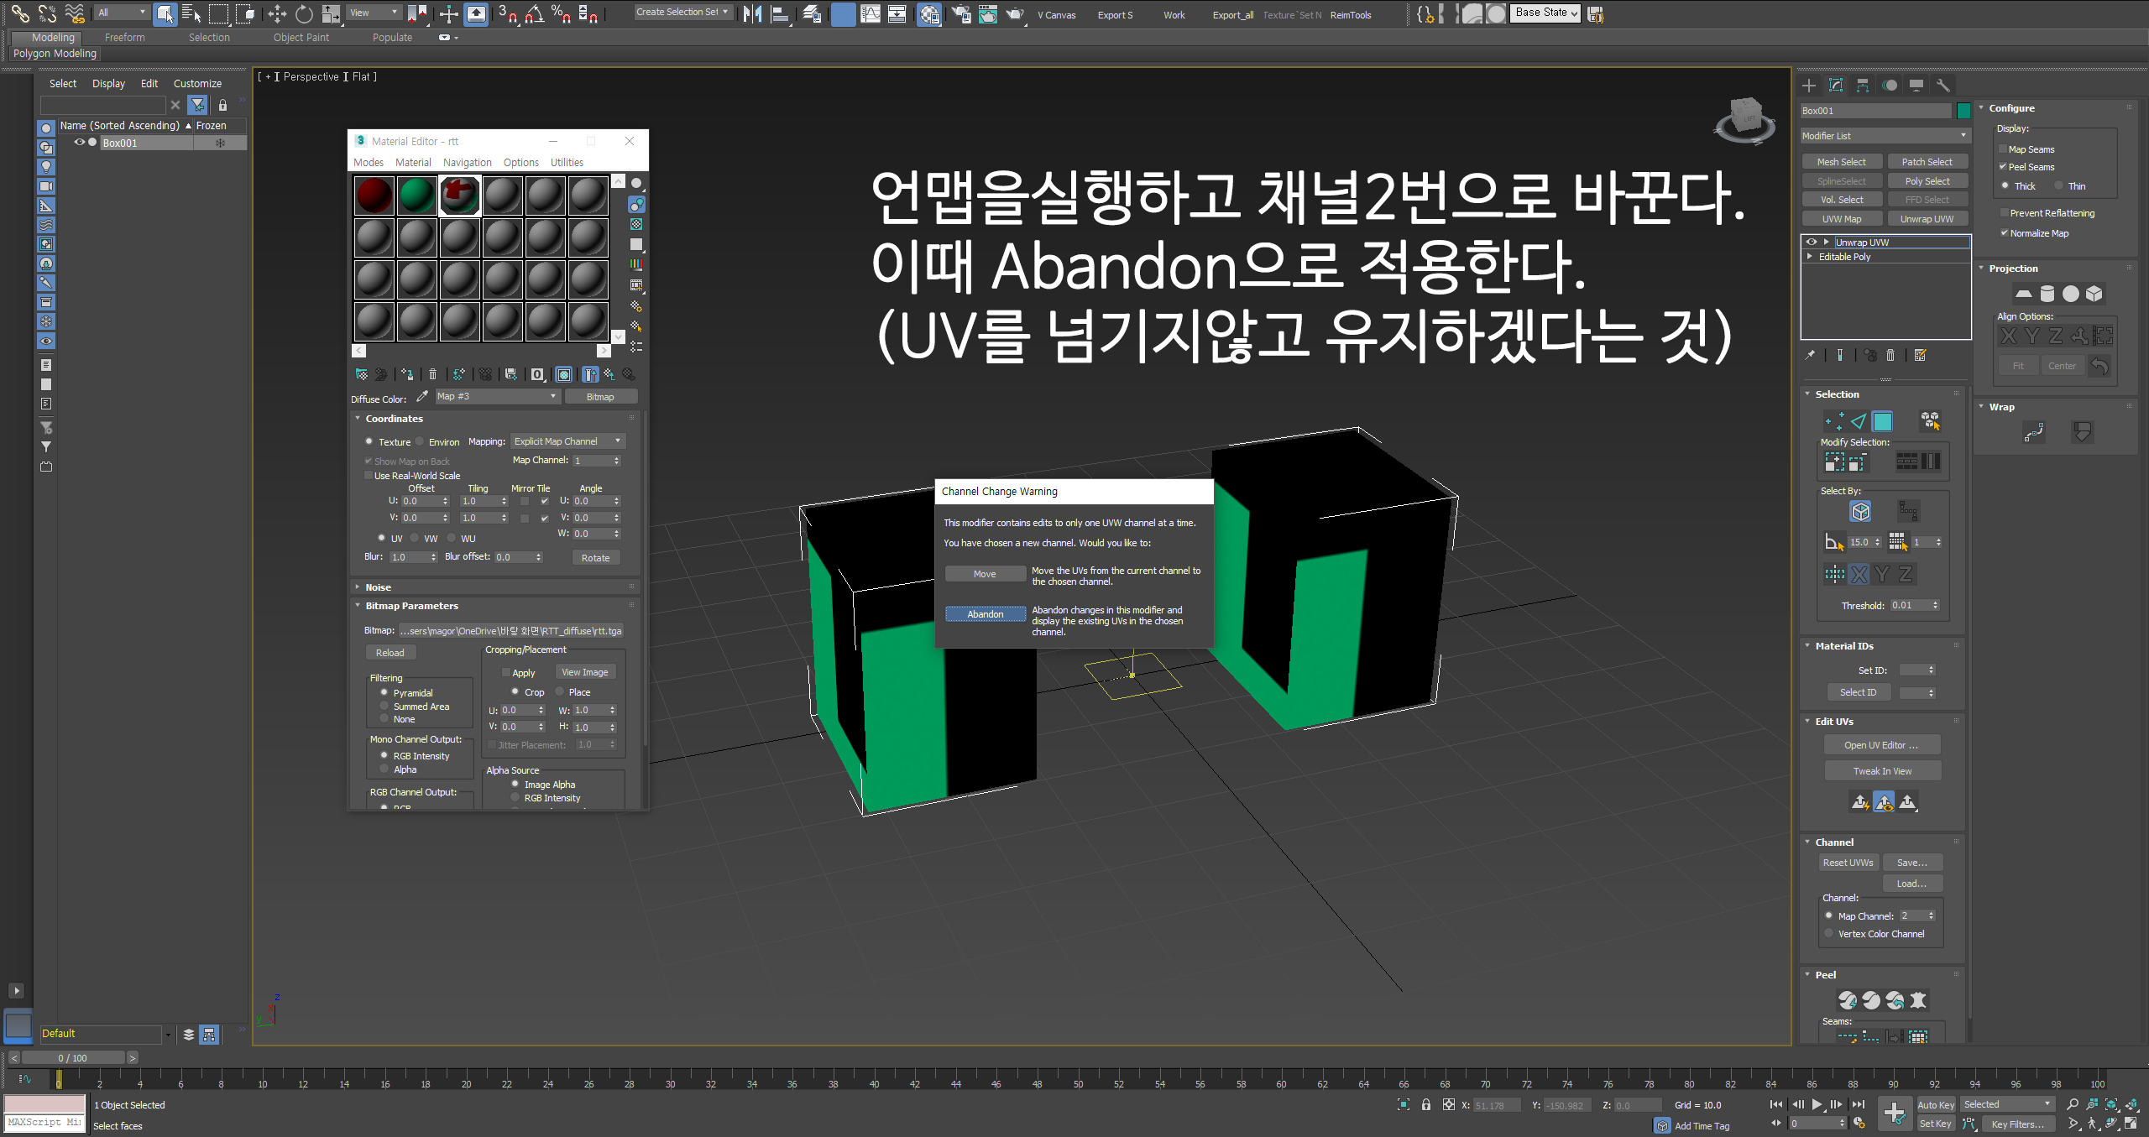Pin the modifier stack
This screenshot has height=1137, width=2149.
coord(1810,355)
